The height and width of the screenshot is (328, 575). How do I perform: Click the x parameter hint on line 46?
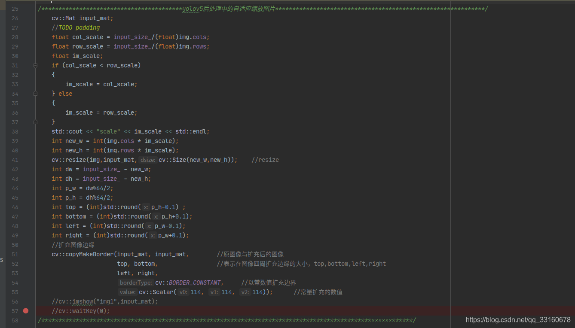point(145,207)
